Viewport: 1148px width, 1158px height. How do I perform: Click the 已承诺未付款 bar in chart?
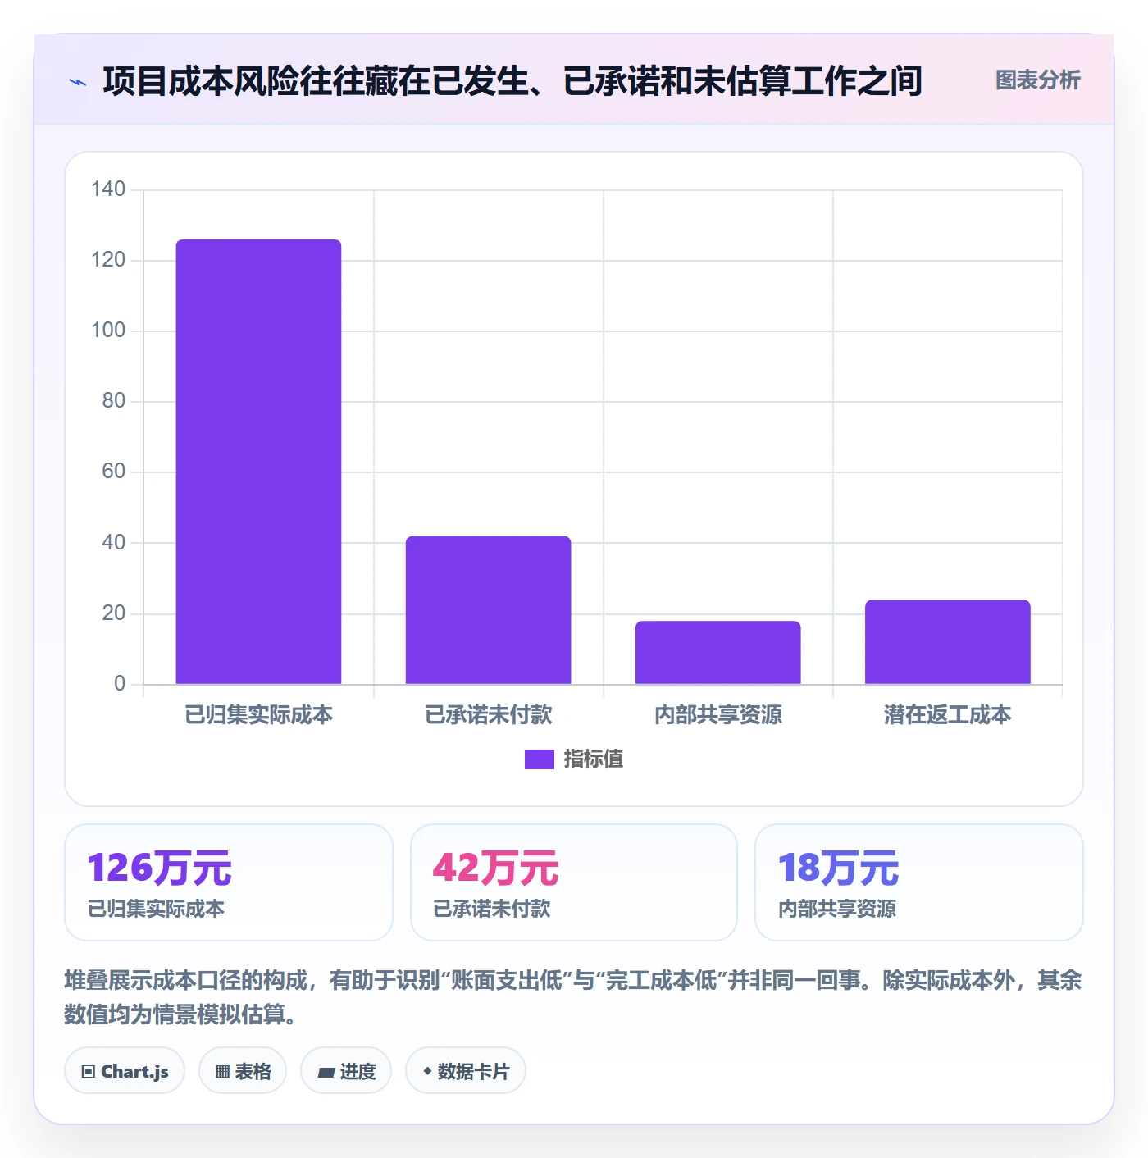click(x=488, y=610)
